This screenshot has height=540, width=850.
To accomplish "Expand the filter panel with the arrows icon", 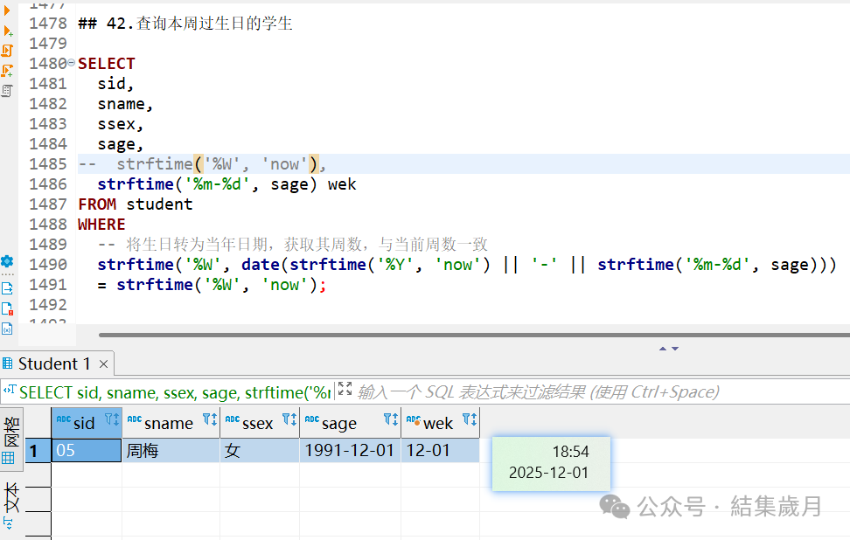I will (345, 388).
